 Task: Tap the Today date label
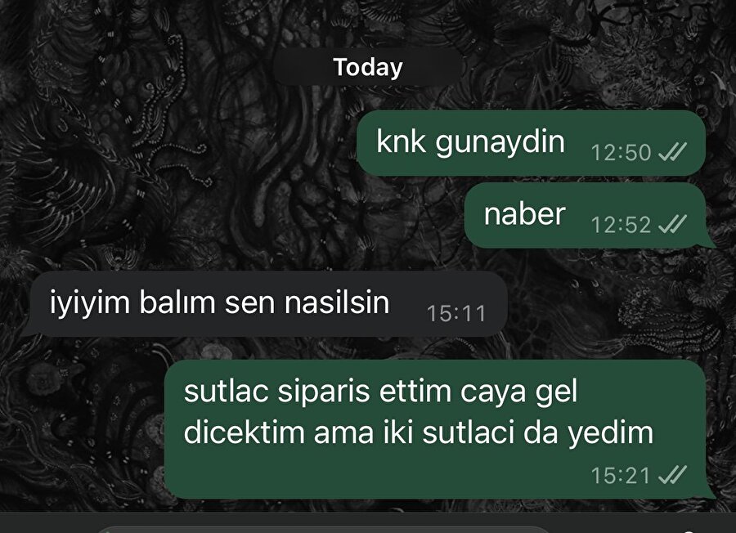(x=368, y=67)
